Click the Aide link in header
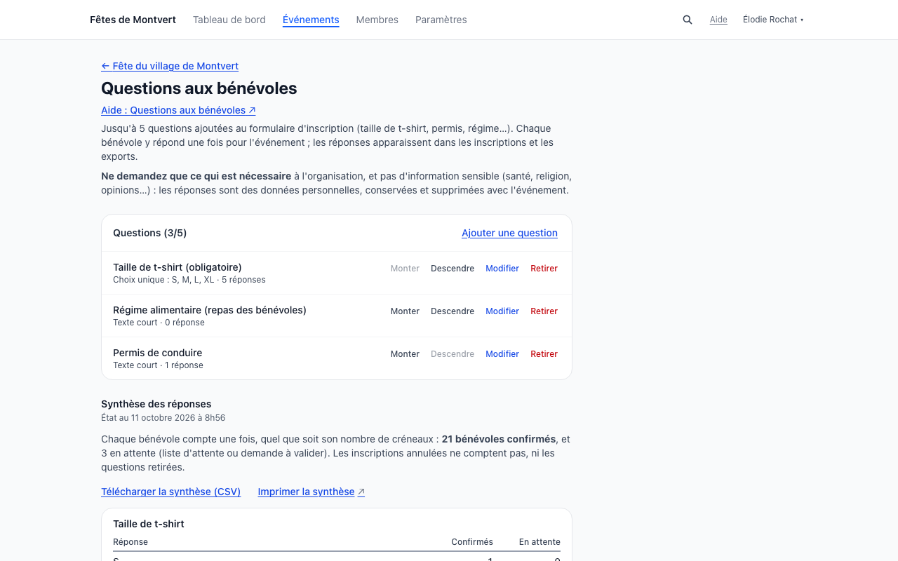 718,20
